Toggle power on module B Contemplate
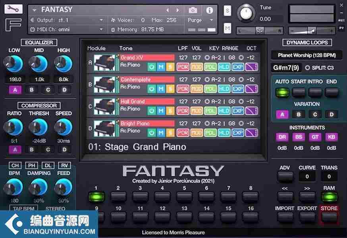This screenshot has width=347, height=238. pos(152,89)
